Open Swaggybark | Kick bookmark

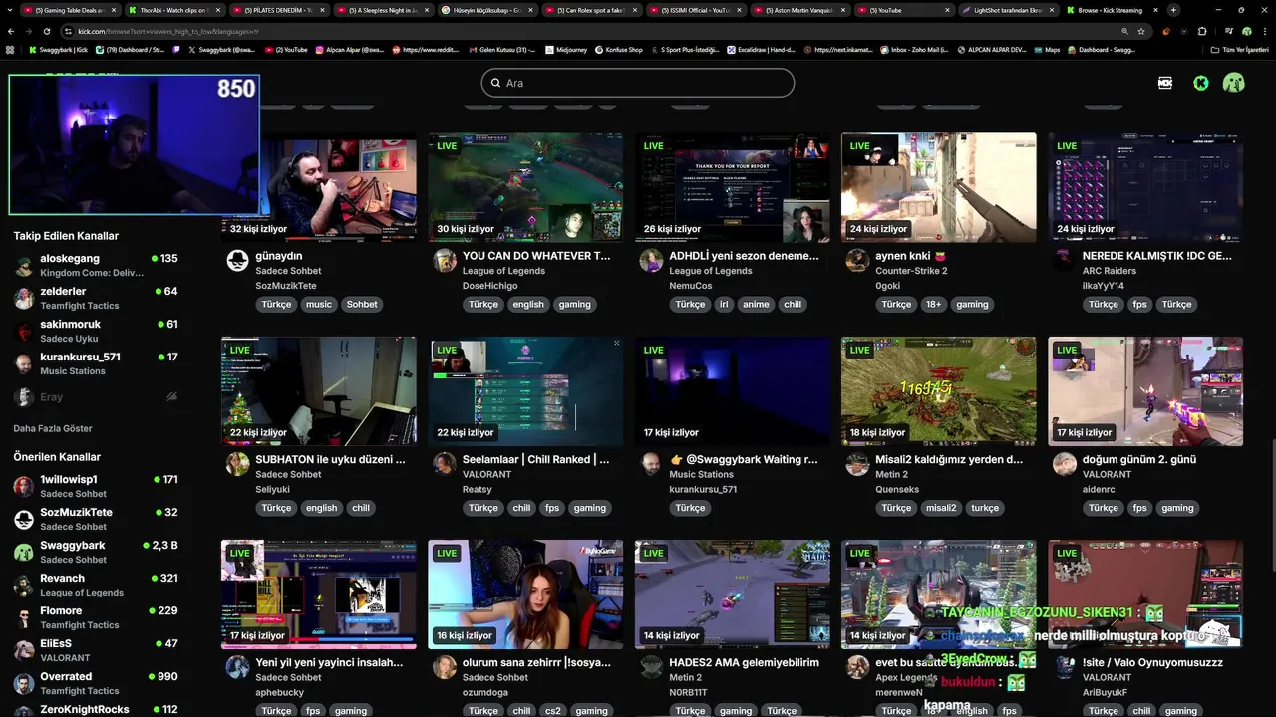pos(58,49)
